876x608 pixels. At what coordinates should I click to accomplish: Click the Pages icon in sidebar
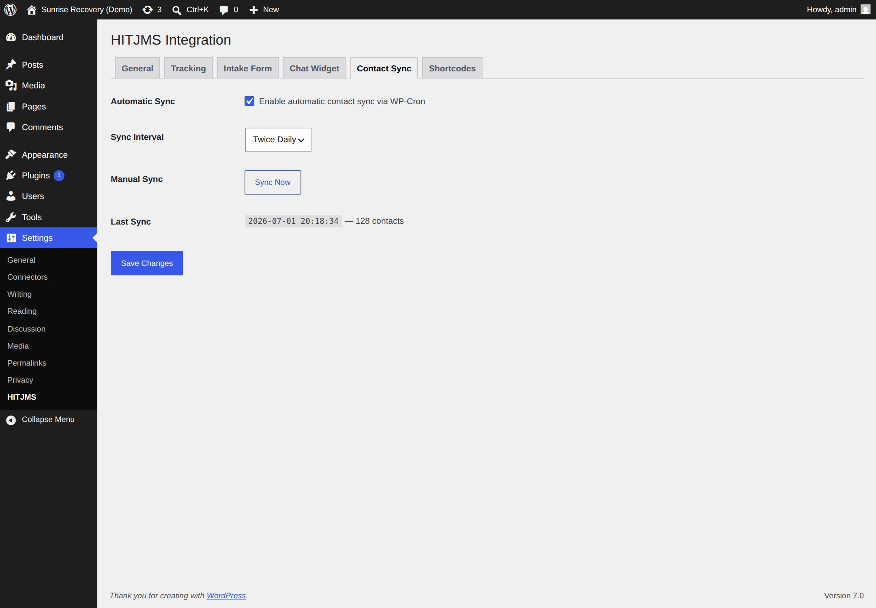tap(11, 107)
